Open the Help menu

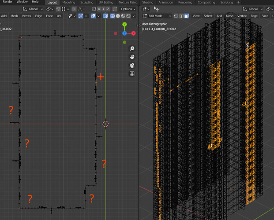(35, 2)
